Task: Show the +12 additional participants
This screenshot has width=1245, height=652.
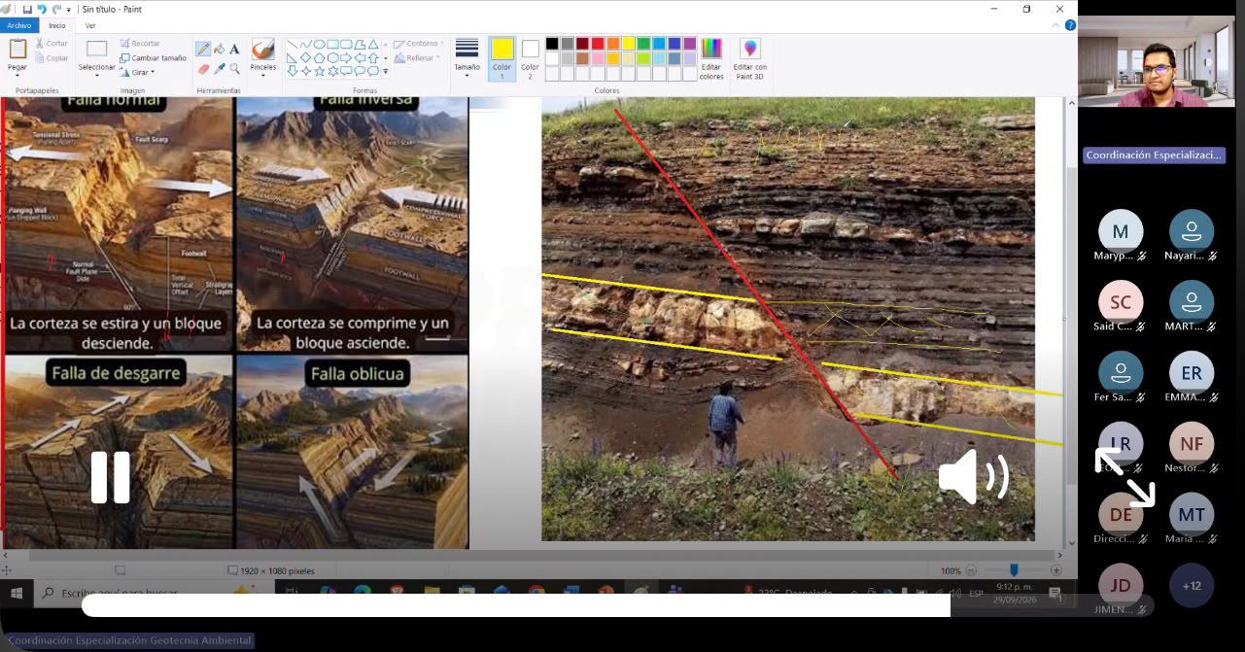Action: (1192, 586)
